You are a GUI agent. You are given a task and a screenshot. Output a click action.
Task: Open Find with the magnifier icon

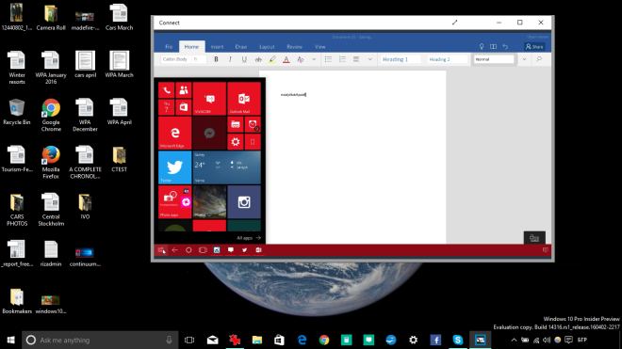tap(539, 59)
